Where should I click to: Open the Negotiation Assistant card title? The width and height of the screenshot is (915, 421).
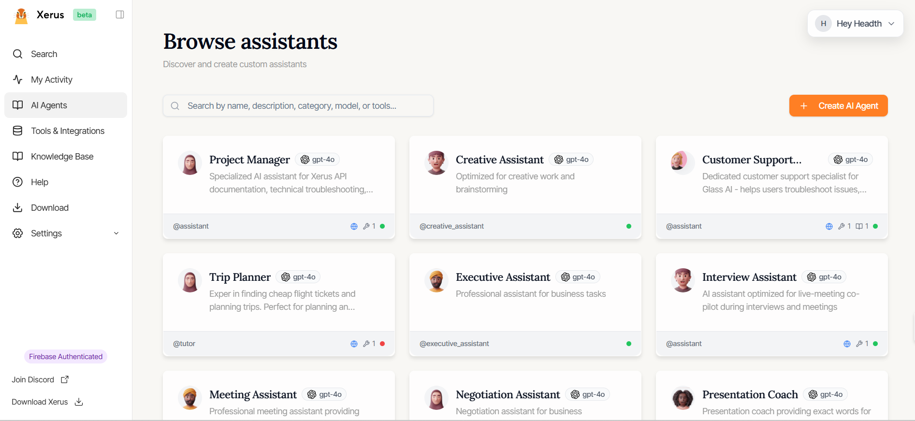pos(508,394)
